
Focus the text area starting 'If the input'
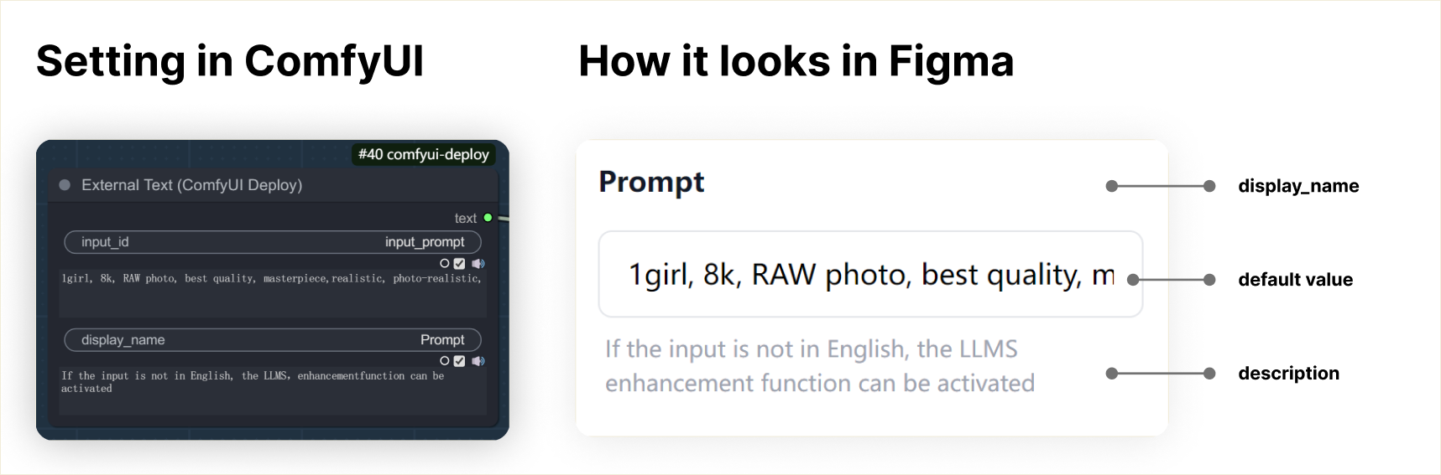pos(273,391)
